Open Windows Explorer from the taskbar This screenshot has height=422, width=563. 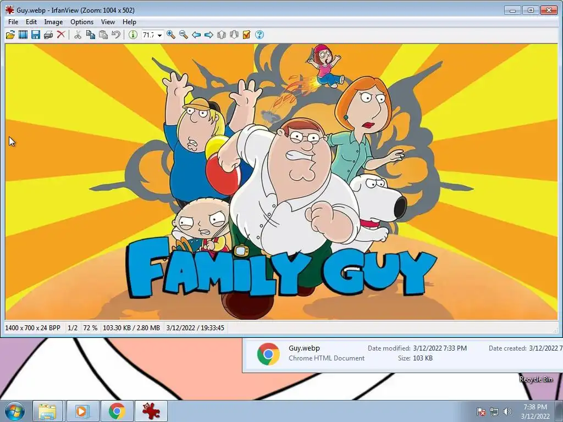(48, 411)
